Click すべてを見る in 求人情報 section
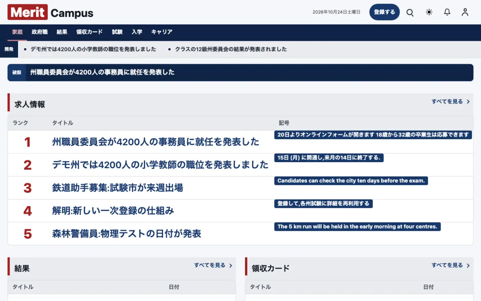The height and width of the screenshot is (301, 481). click(447, 102)
